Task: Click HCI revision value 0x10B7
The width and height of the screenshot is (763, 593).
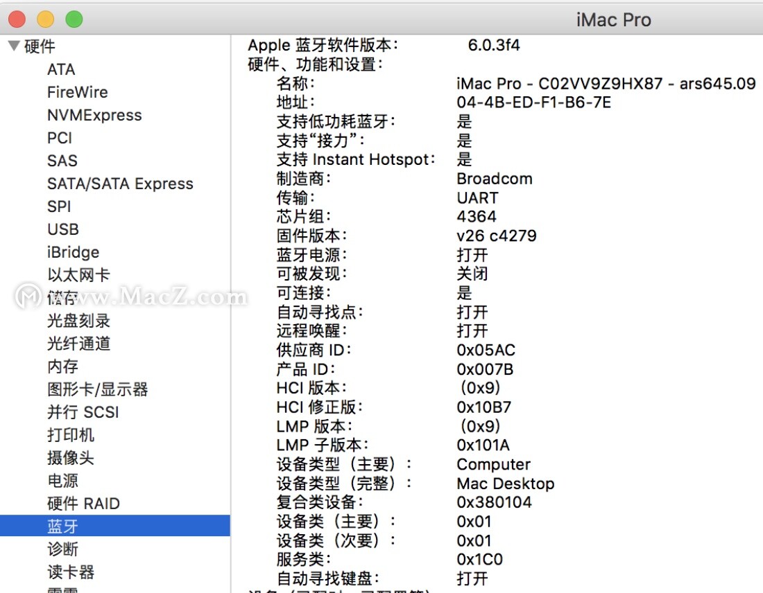Action: tap(483, 407)
